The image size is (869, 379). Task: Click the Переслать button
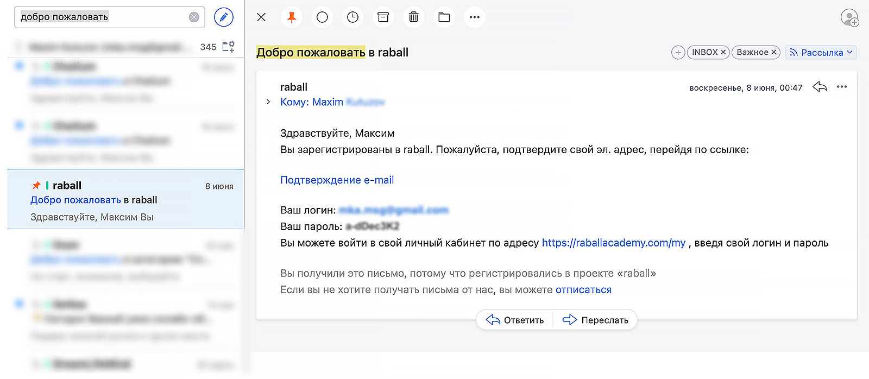pos(595,320)
